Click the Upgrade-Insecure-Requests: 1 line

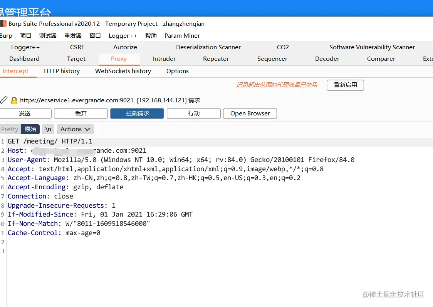[61, 205]
